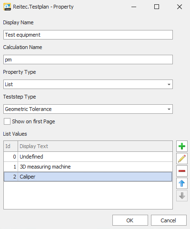Click the grey move-down arrow button
This screenshot has width=190, height=229.
tap(182, 196)
